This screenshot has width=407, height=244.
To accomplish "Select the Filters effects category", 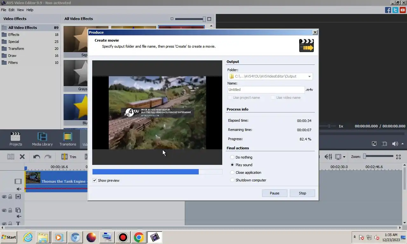I will (30, 63).
